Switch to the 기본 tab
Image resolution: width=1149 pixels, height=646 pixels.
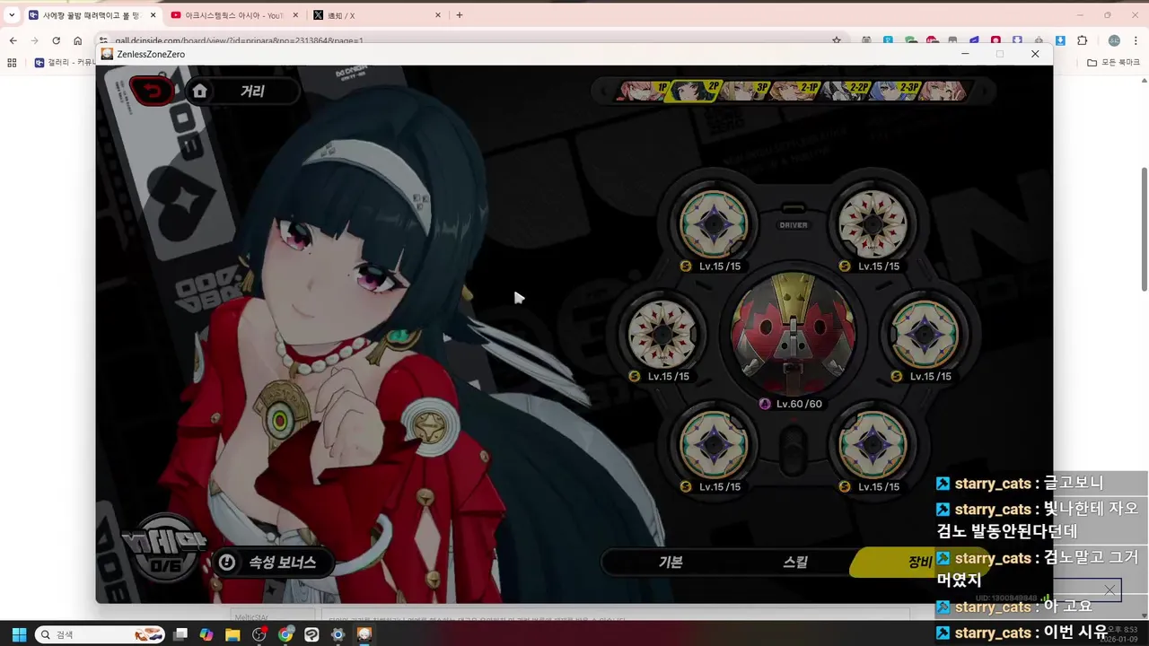point(671,563)
